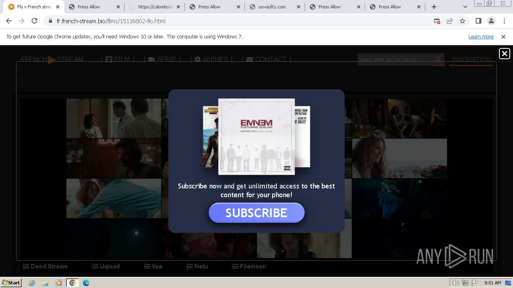Open the CONTACT page
Image resolution: width=513 pixels, height=288 pixels.
pos(266,60)
